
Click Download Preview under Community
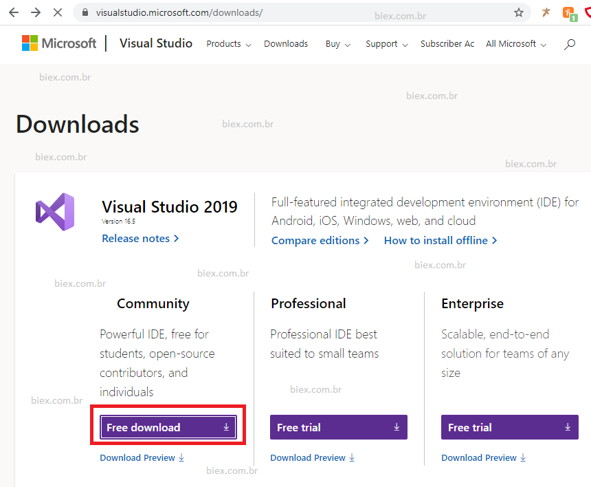click(142, 457)
